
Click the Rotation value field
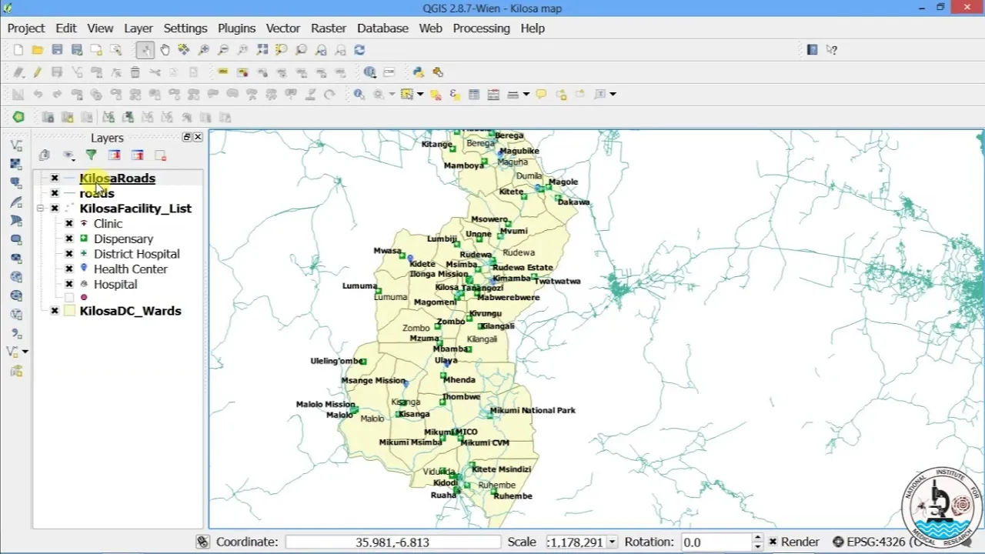[x=716, y=542]
